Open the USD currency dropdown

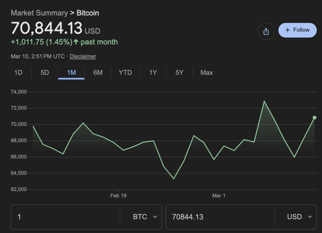pos(299,217)
